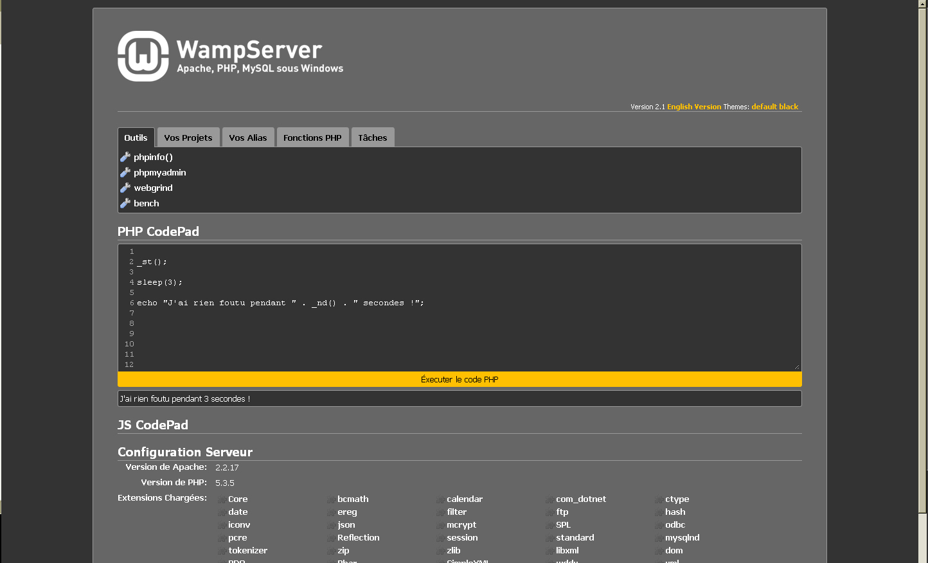Switch to the Vos Projets tab
Viewport: 928px width, 563px height.
(x=188, y=138)
